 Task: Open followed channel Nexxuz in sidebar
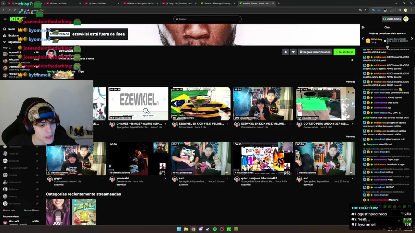pyautogui.click(x=20, y=175)
